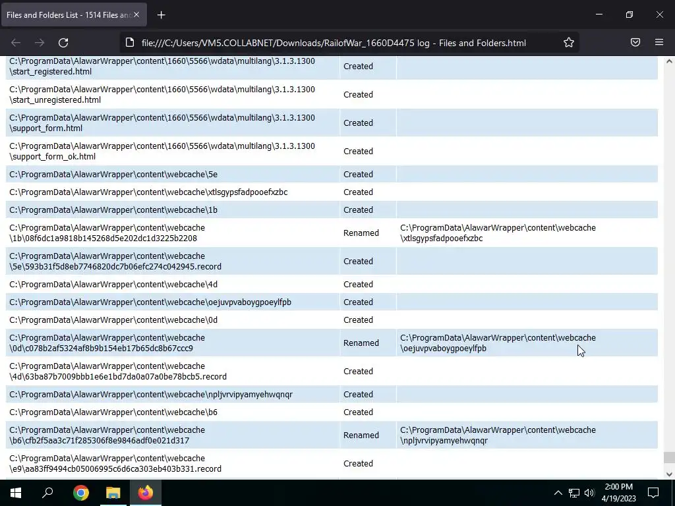Click renamed-from path xtlsgypsfadpooefxzbc in third column
Image resolution: width=675 pixels, height=506 pixels.
coord(498,233)
